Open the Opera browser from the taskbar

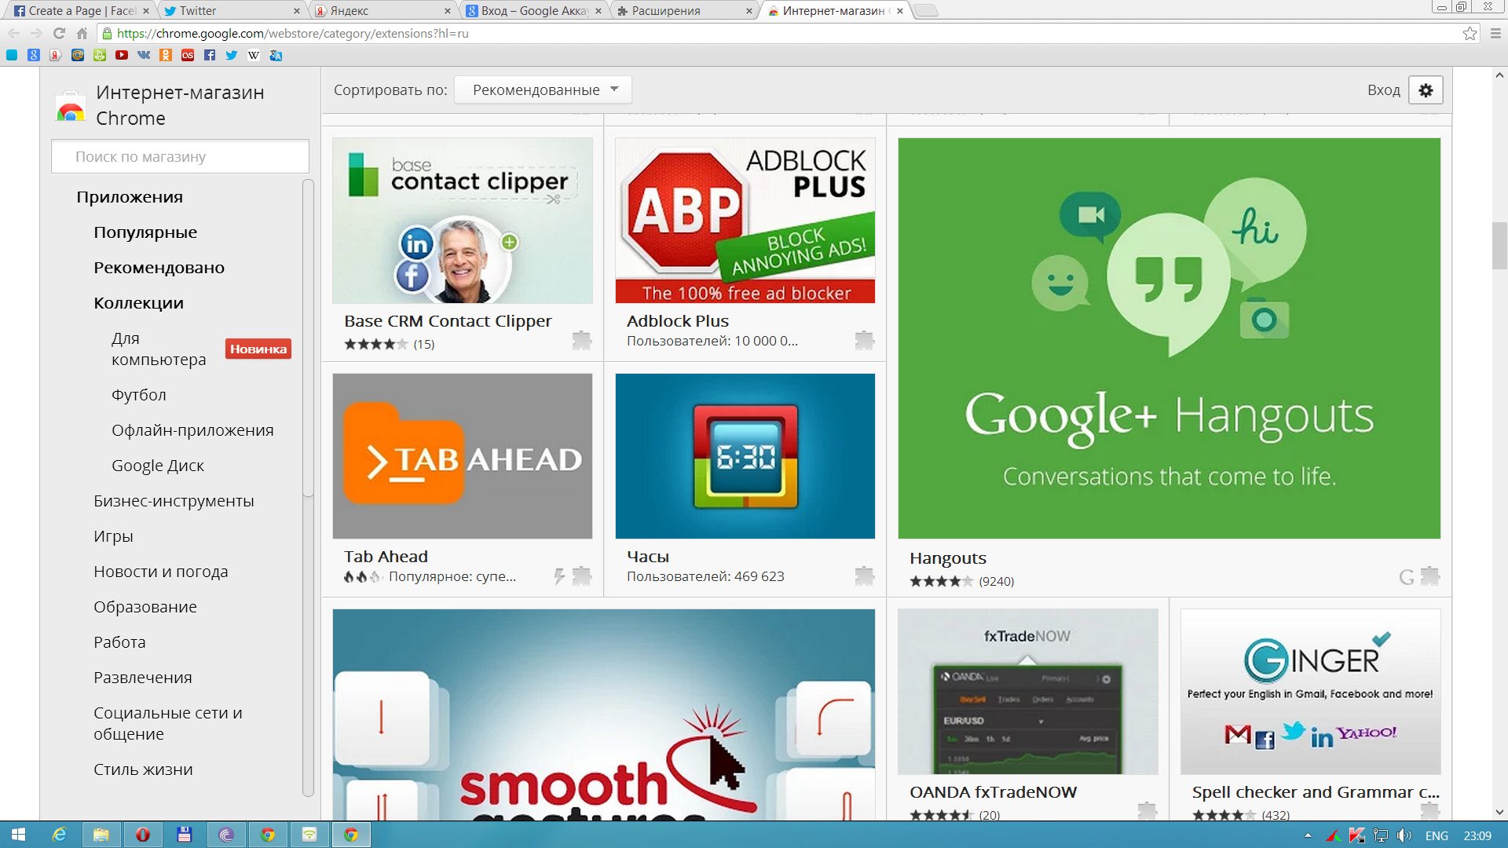[142, 835]
